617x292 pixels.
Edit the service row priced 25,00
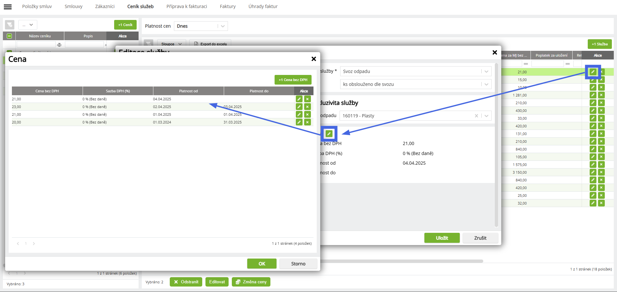593,196
